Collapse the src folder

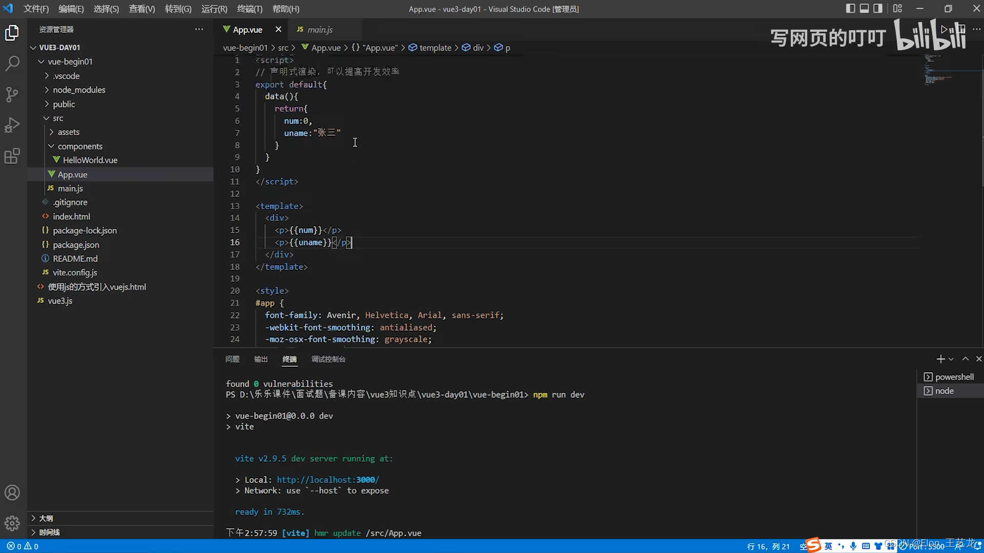[x=58, y=118]
